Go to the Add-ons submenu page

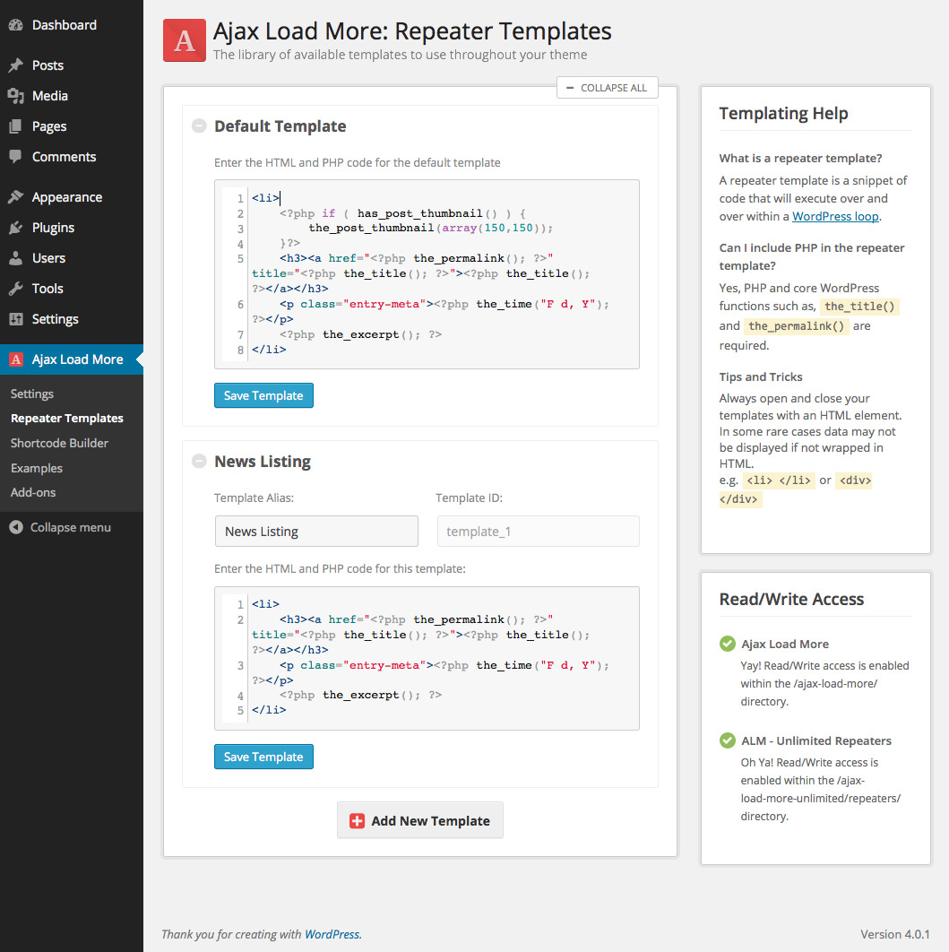click(x=33, y=492)
